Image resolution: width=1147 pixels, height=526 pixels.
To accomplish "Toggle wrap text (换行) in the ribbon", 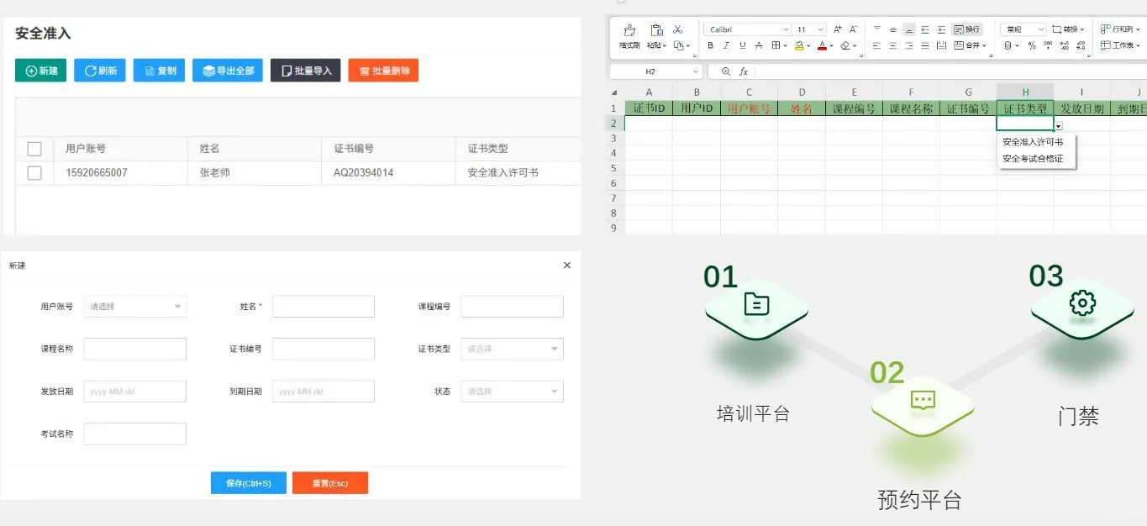I will (x=966, y=28).
